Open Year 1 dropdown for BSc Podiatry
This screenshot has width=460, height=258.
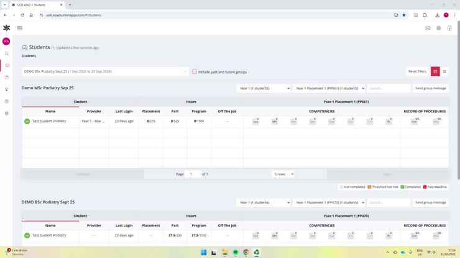coord(264,202)
